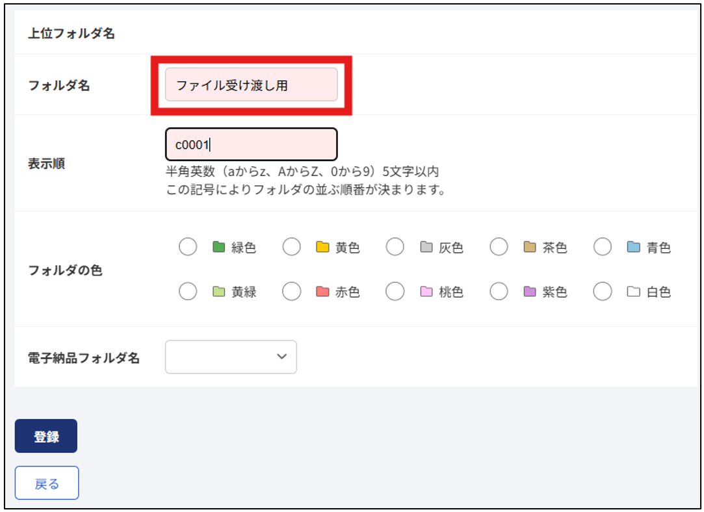Click the 戻る button
Screen dimensions: 704x512
[47, 483]
